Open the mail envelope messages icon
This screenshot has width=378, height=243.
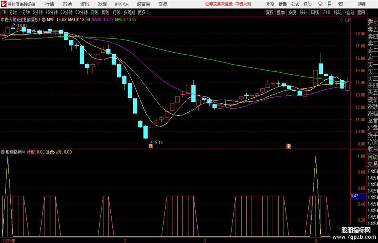341,4
